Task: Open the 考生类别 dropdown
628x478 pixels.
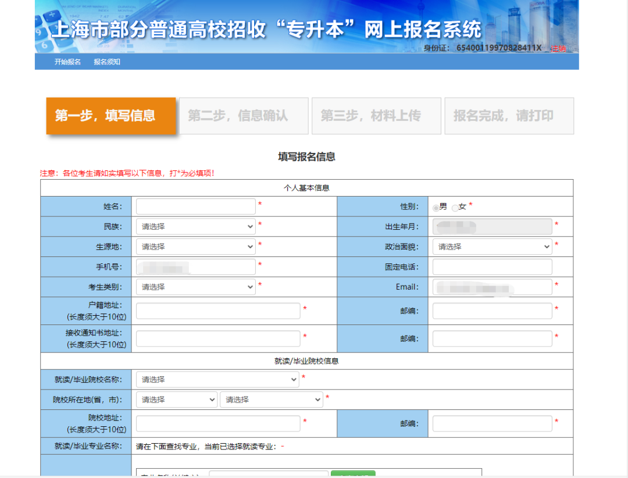Action: coord(195,286)
